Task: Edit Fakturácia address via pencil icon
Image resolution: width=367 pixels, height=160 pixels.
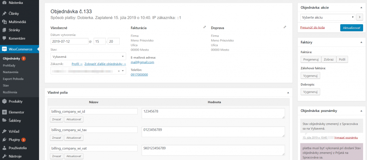Action: click(205, 27)
